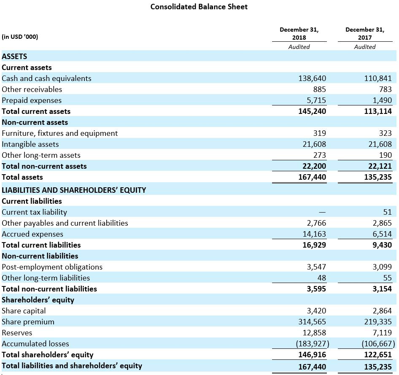Click total current assets value 113,114
This screenshot has width=399, height=375.
(378, 111)
